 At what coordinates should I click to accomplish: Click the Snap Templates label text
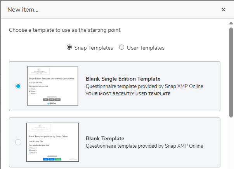94,48
